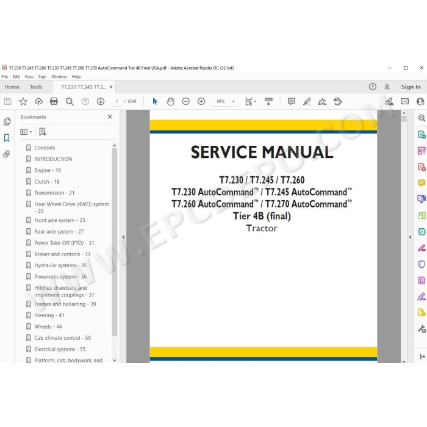This screenshot has width=427, height=427.
Task: Open the stamp tool in toolbar
Action: (338, 102)
